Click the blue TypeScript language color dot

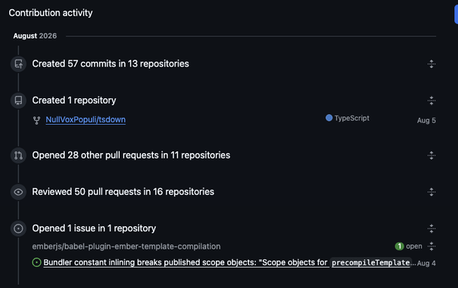(x=329, y=118)
